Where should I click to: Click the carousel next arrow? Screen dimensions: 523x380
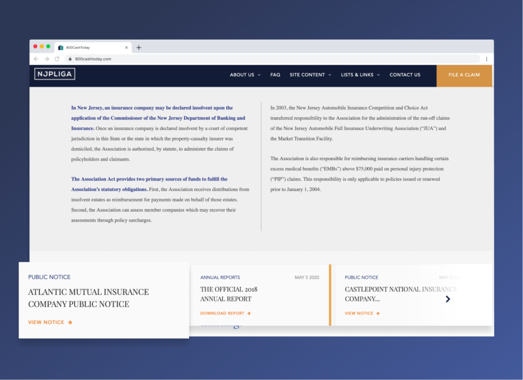[x=448, y=299]
